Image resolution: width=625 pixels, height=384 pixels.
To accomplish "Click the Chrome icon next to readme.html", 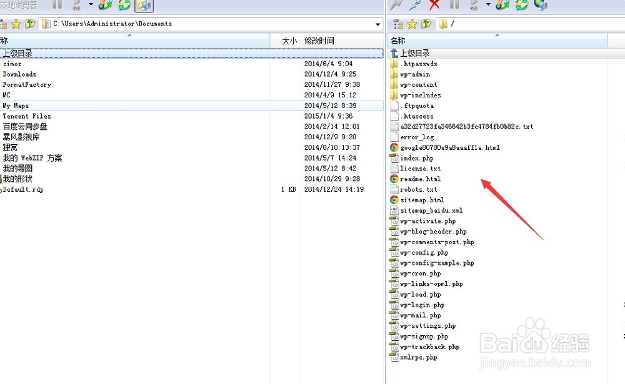I will click(x=394, y=179).
